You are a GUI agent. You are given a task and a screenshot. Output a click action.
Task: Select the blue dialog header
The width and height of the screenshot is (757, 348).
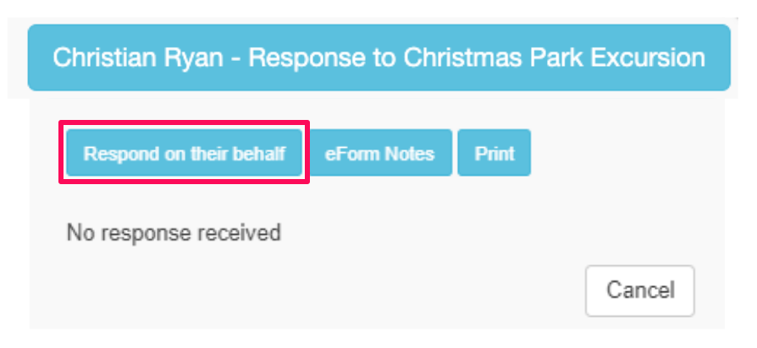pos(378,57)
